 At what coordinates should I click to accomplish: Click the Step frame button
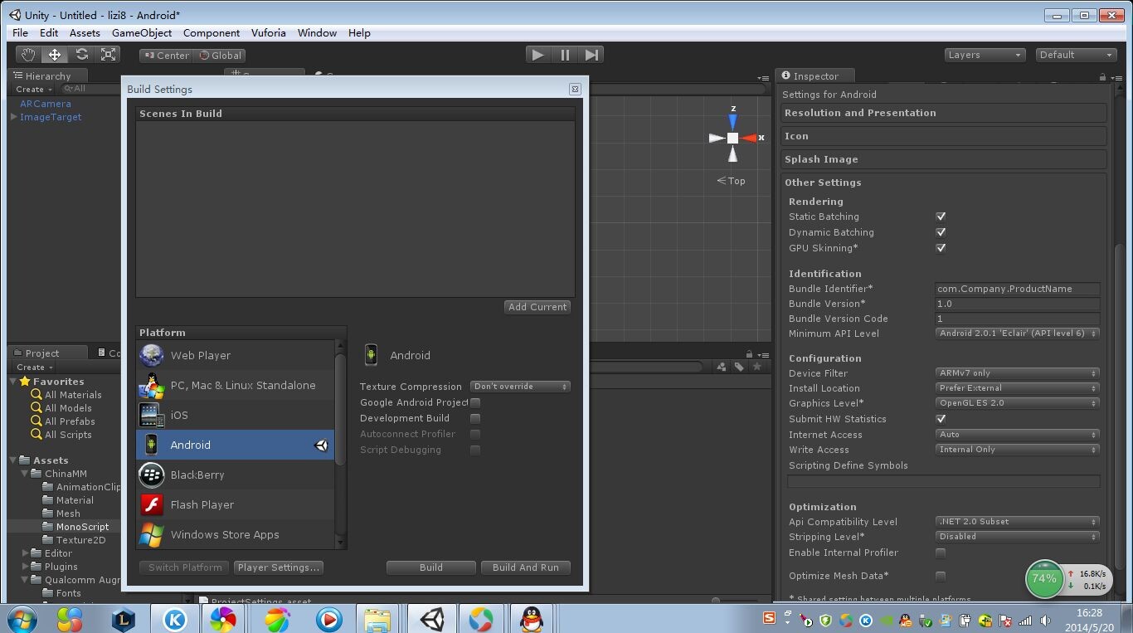(591, 55)
